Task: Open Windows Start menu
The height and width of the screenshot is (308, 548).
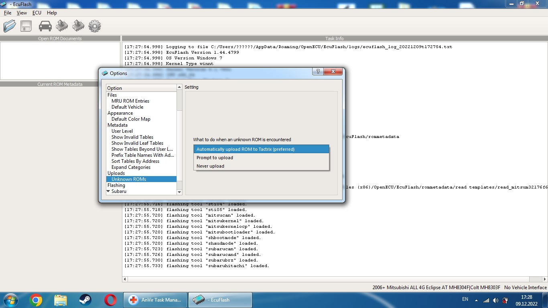Action: coord(10,300)
